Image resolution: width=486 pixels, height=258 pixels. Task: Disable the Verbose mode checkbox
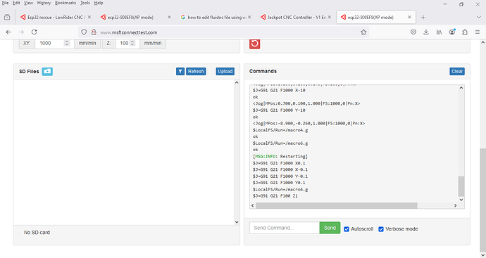(381, 229)
